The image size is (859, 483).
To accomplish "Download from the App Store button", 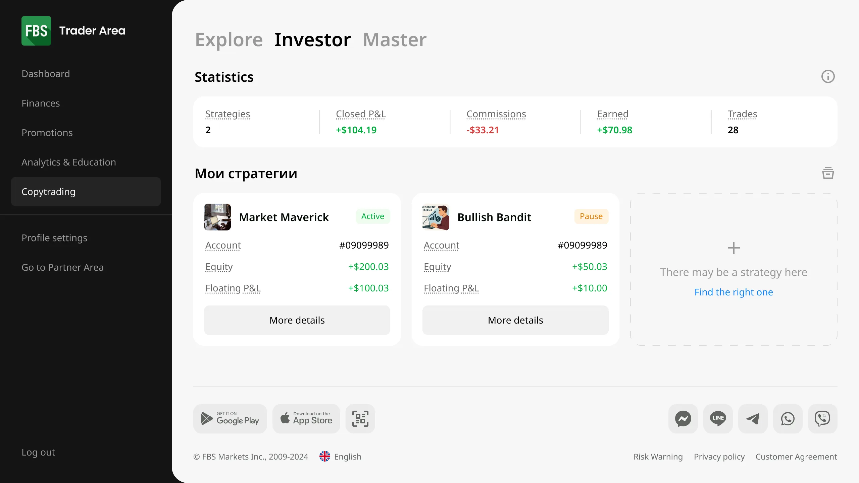I will [x=306, y=419].
